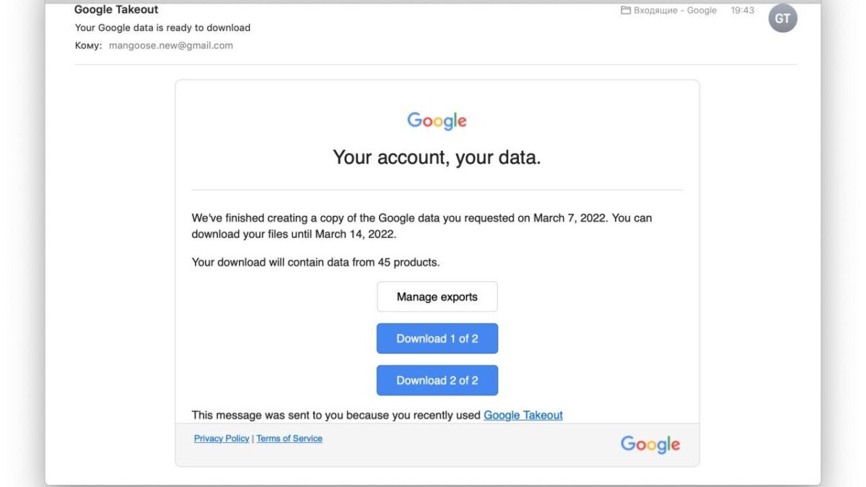The height and width of the screenshot is (487, 866).
Task: Click the Входящие - Google mailbox label
Action: pos(675,11)
